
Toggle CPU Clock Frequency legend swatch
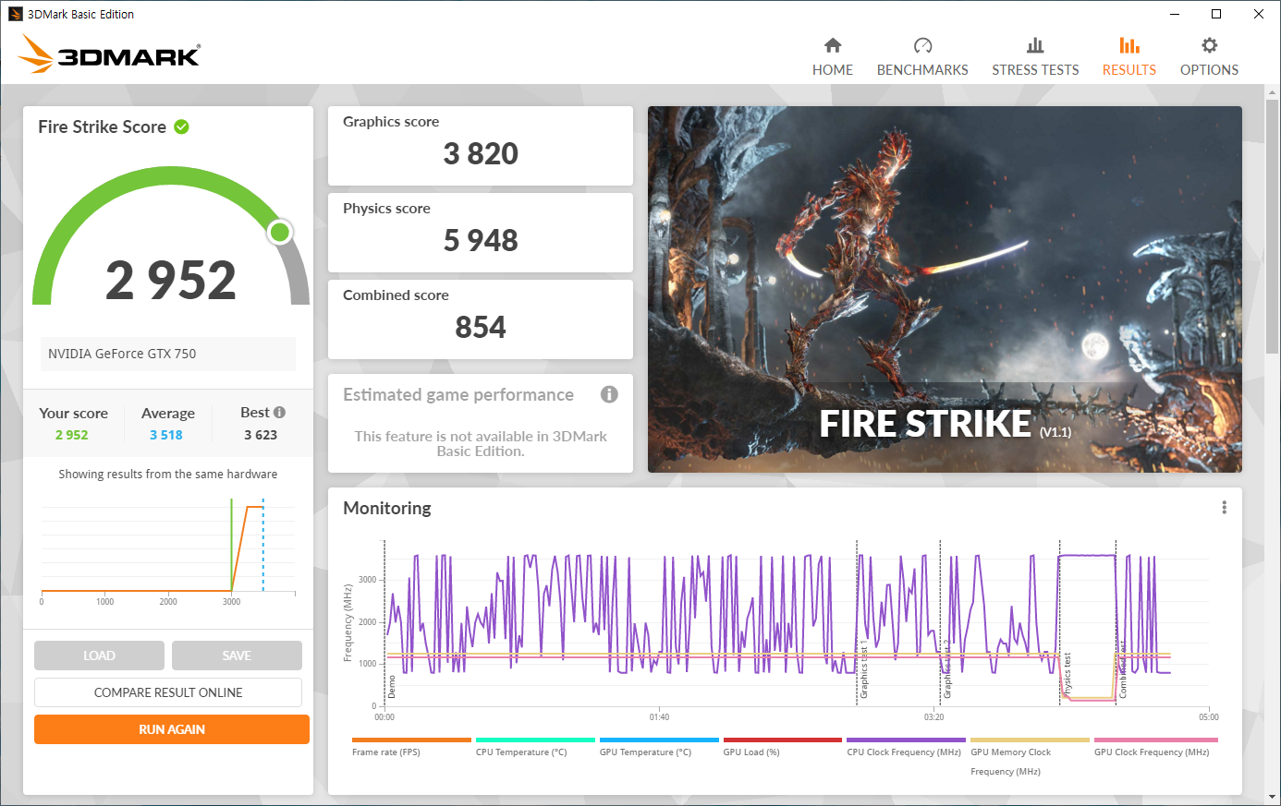click(x=906, y=740)
